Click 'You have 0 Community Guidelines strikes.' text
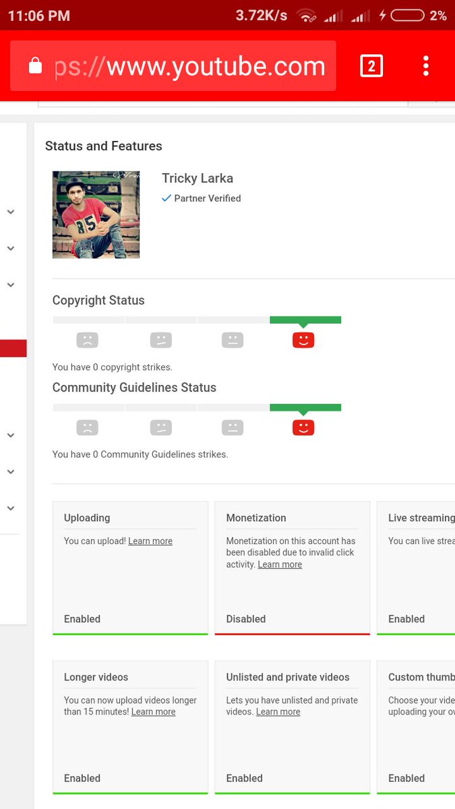 pos(140,454)
